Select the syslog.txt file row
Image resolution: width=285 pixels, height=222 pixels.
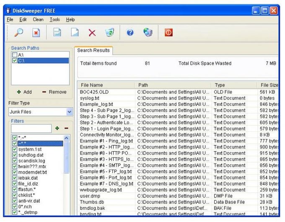click(178, 98)
